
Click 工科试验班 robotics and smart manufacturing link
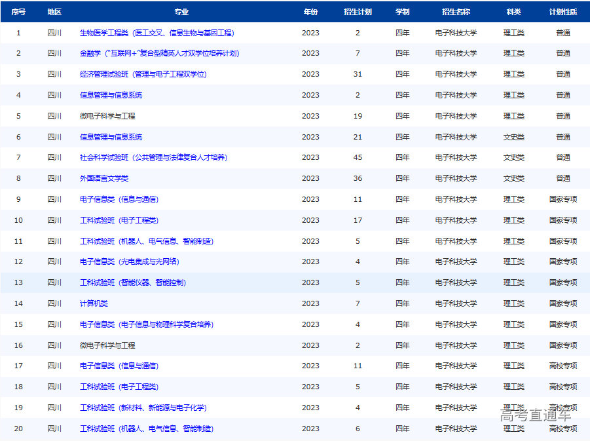pyautogui.click(x=149, y=241)
